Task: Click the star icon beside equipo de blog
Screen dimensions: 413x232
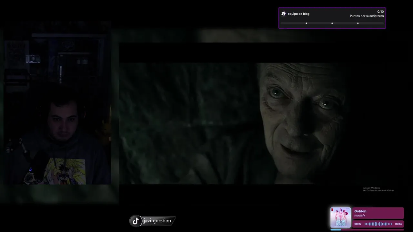Action: tap(284, 14)
